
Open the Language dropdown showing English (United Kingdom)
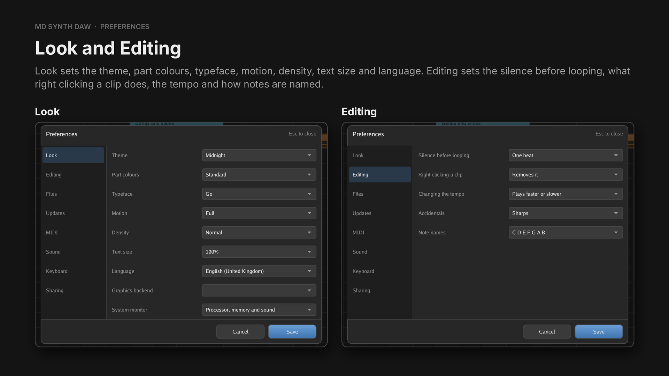(259, 271)
